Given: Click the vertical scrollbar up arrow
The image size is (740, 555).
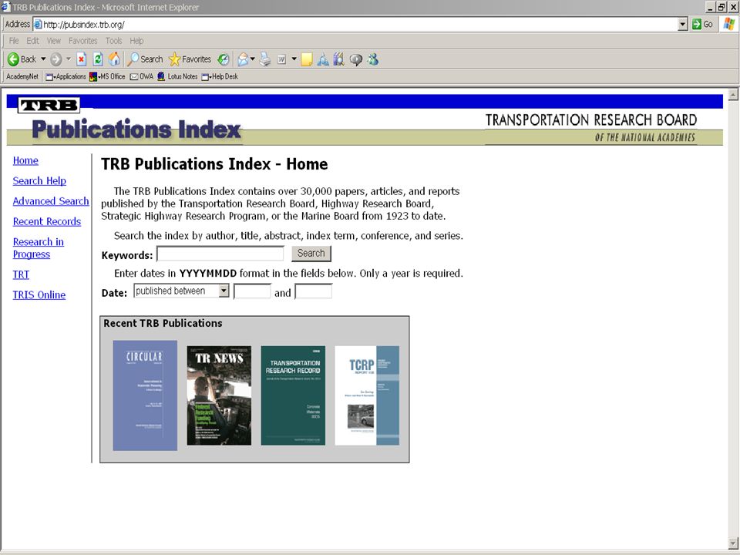Looking at the screenshot, I should click(733, 94).
